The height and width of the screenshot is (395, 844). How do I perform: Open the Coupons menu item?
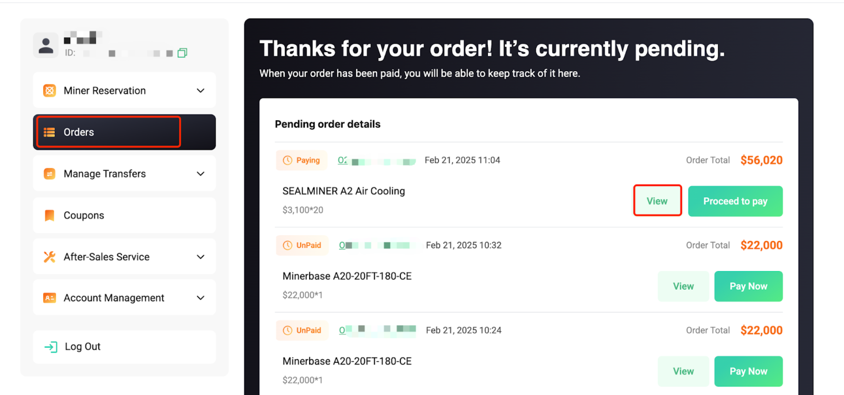[x=124, y=215]
